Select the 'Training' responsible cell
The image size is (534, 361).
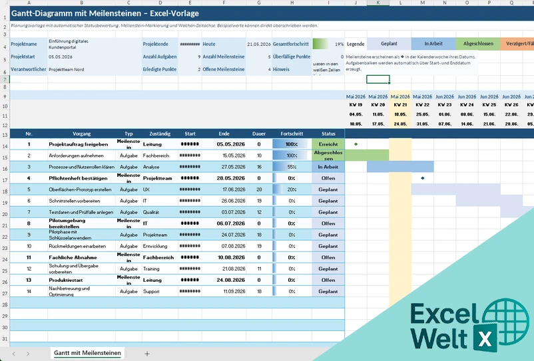(x=160, y=269)
